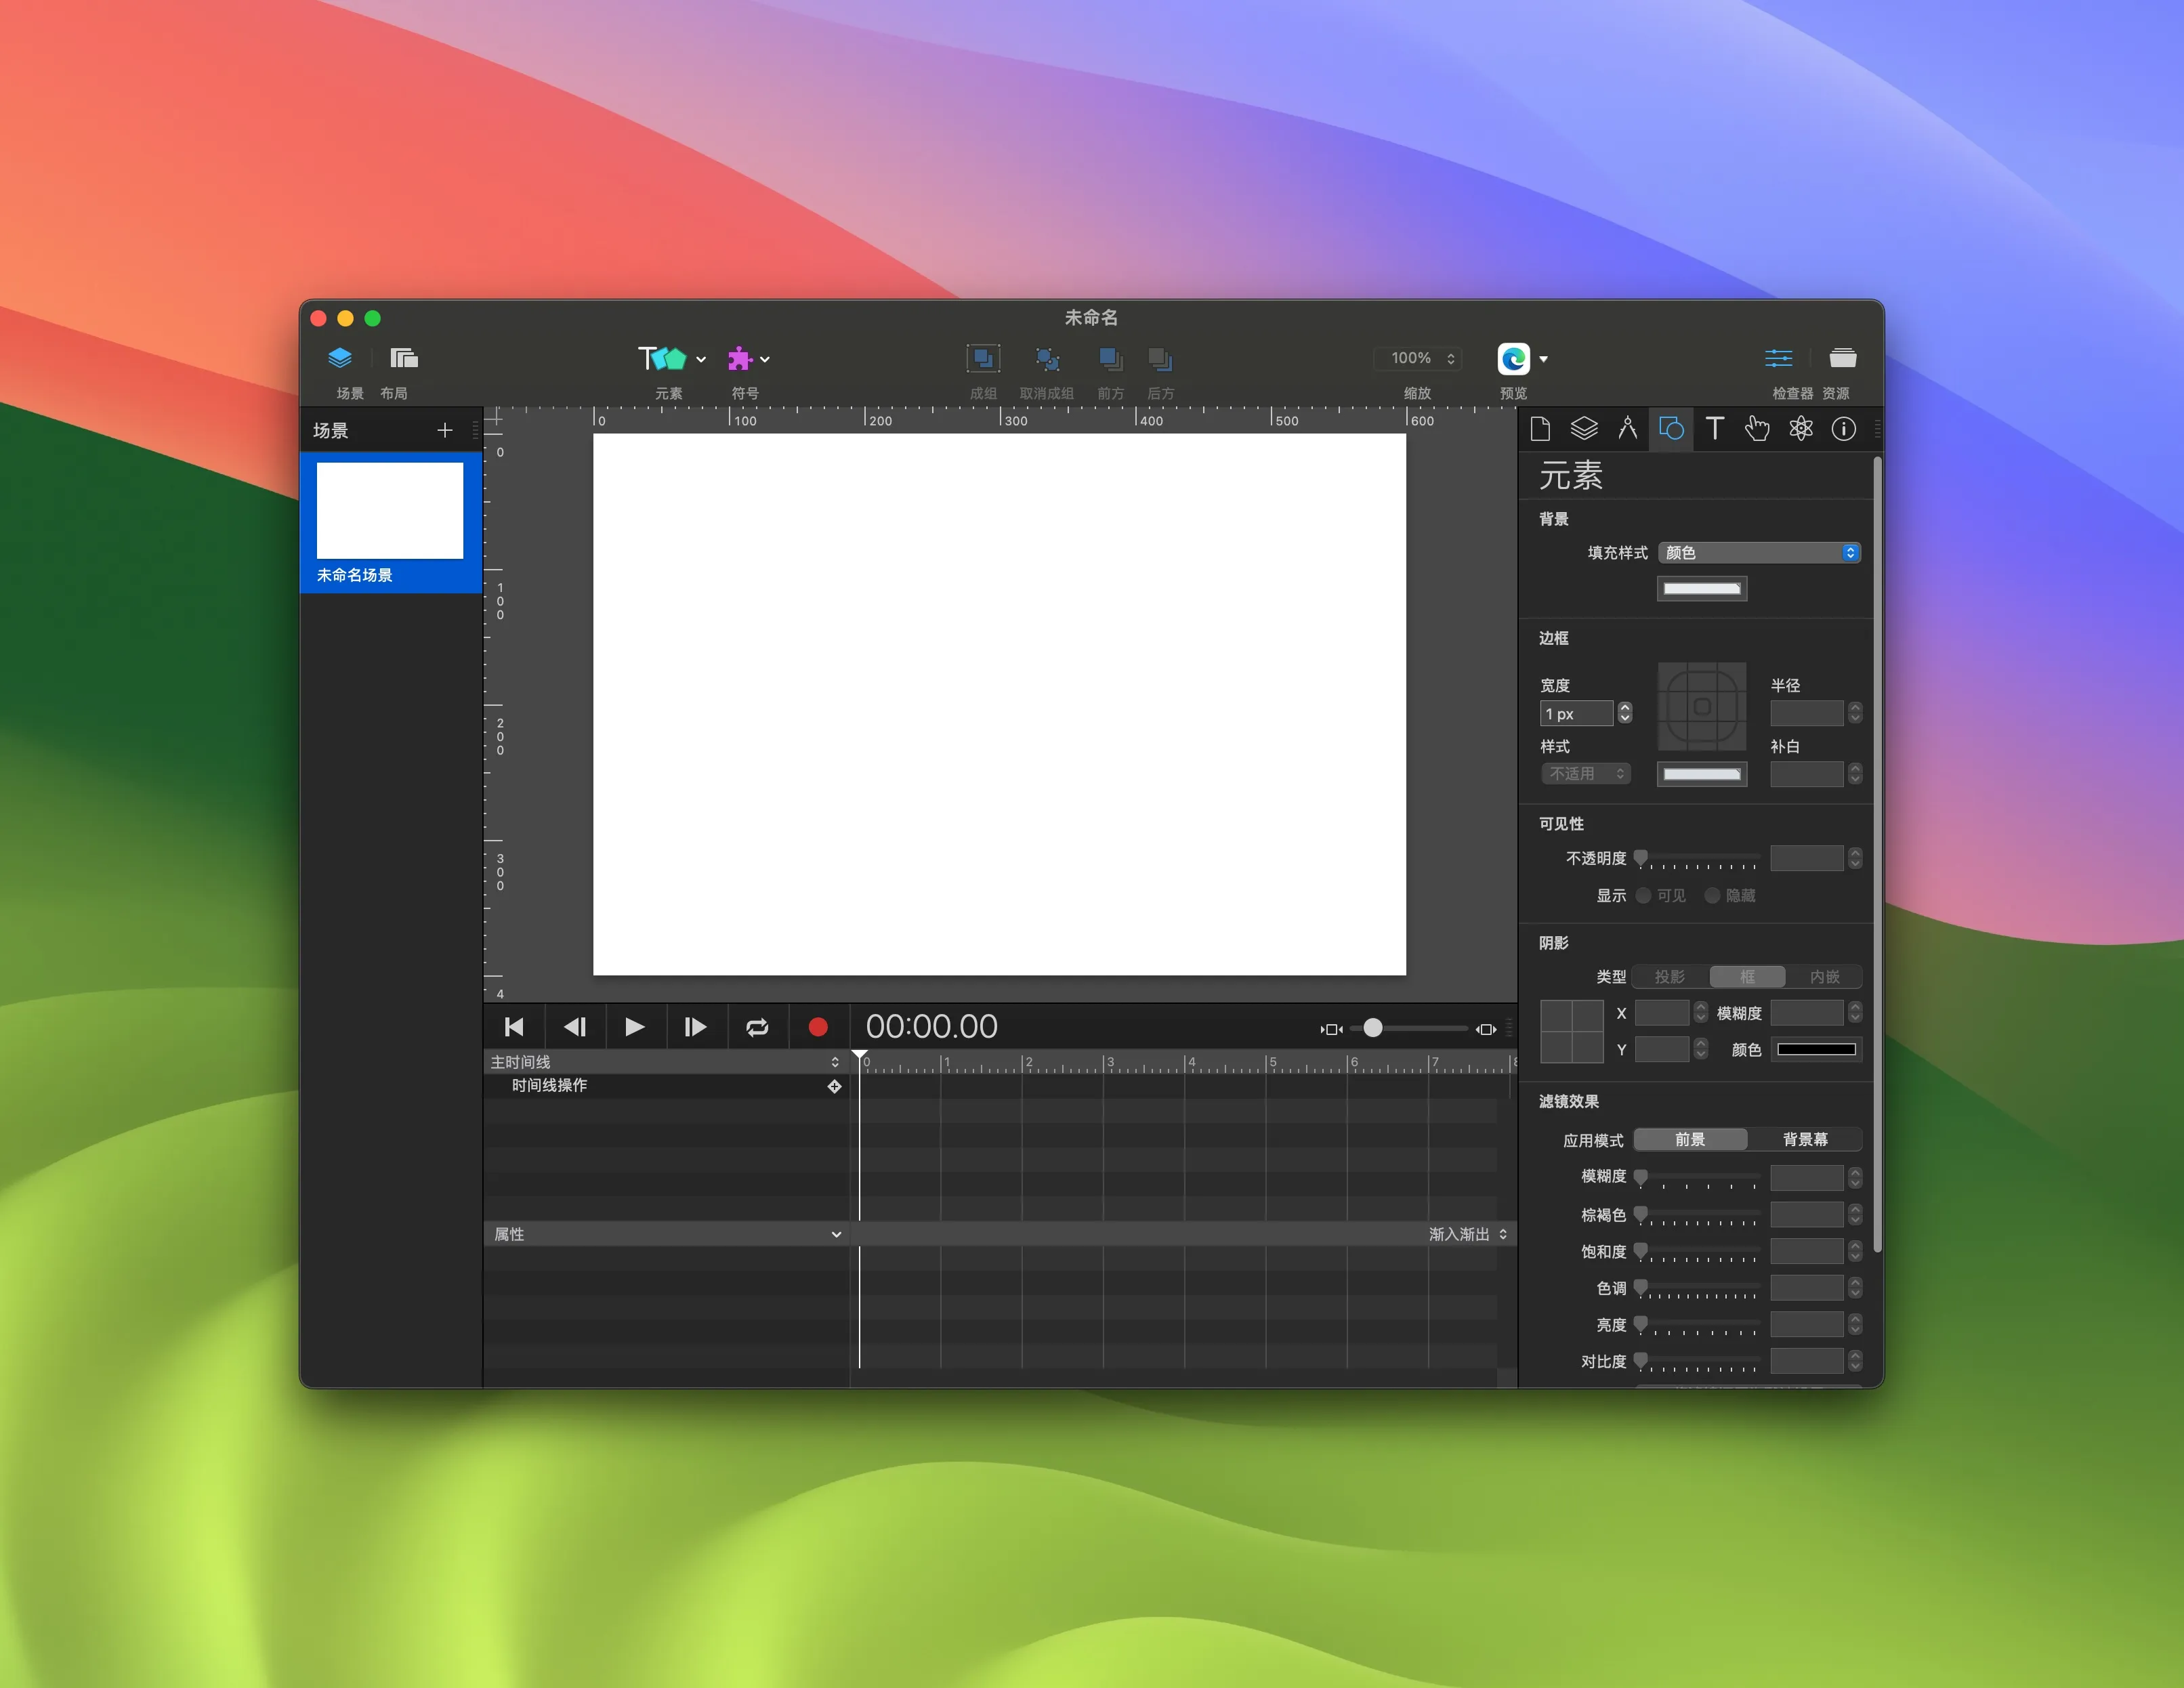
Task: Open the Physics inspector (atom icon)
Action: (1800, 429)
